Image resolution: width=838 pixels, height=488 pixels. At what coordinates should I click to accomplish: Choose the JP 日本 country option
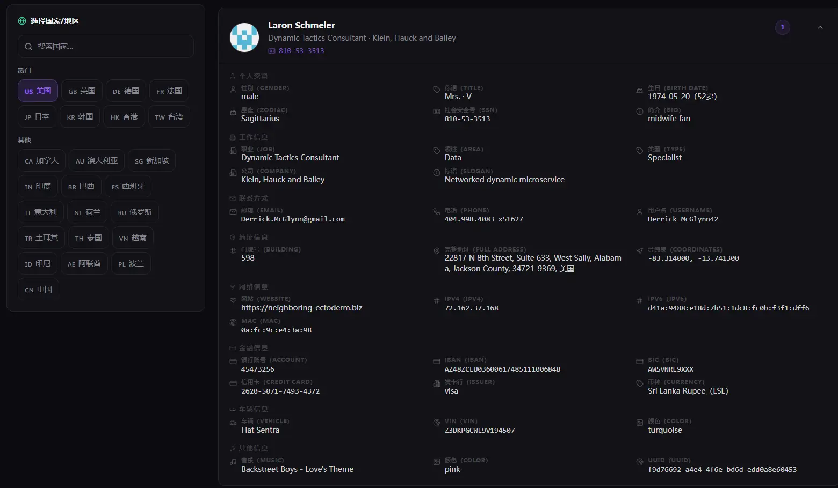(37, 117)
